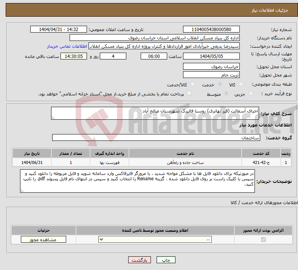Image resolution: width=298 pixels, height=270 pixels.
Task: Click the توضیحات خریدار text box
Action: pyautogui.click(x=137, y=181)
